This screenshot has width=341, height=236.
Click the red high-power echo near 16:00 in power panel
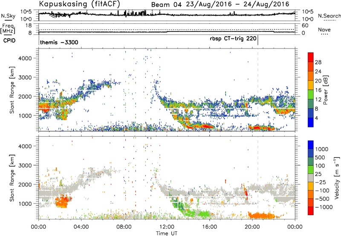[205, 126]
